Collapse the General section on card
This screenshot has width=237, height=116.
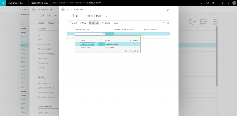coord(42,29)
